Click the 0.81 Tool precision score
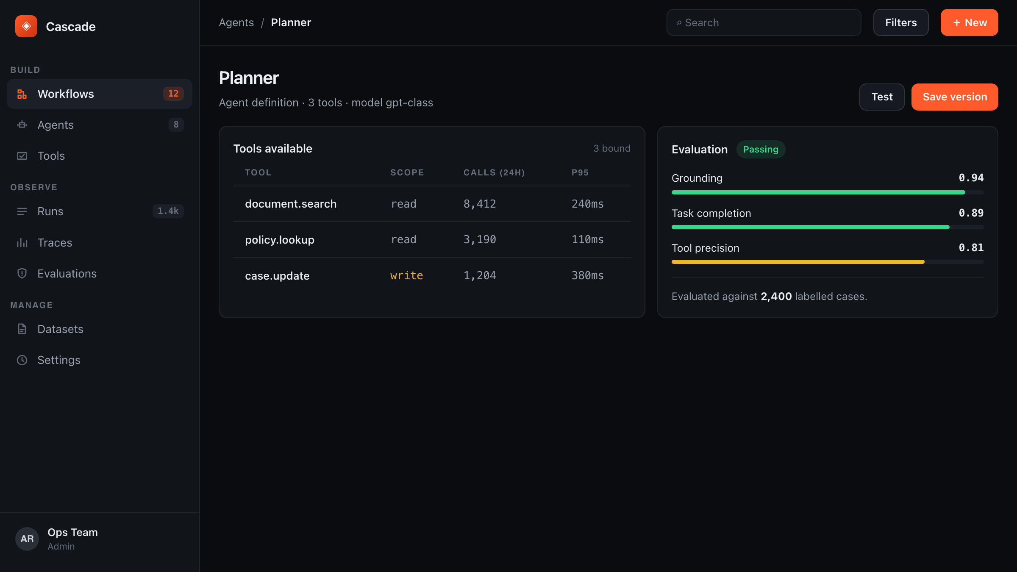This screenshot has width=1017, height=572. [x=971, y=248]
